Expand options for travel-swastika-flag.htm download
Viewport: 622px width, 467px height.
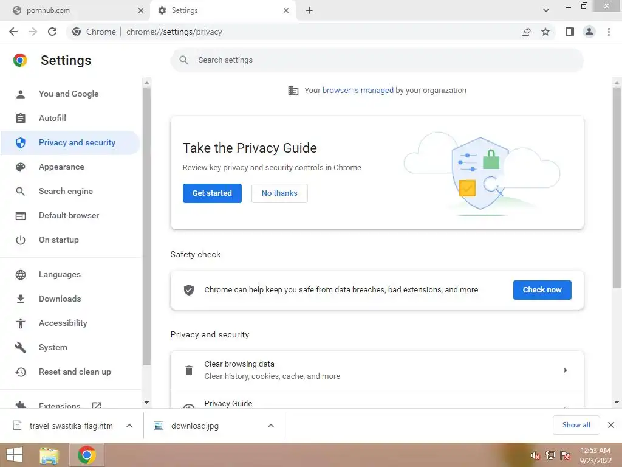pyautogui.click(x=129, y=426)
